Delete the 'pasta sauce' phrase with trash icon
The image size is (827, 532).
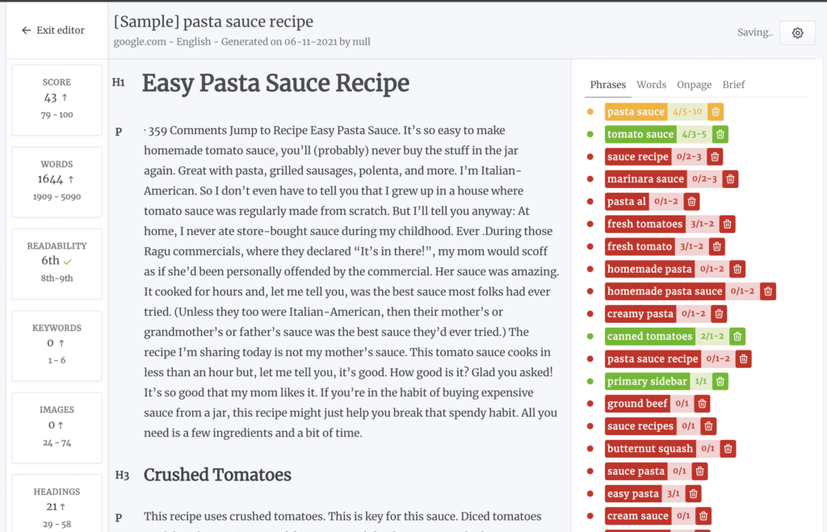[716, 112]
